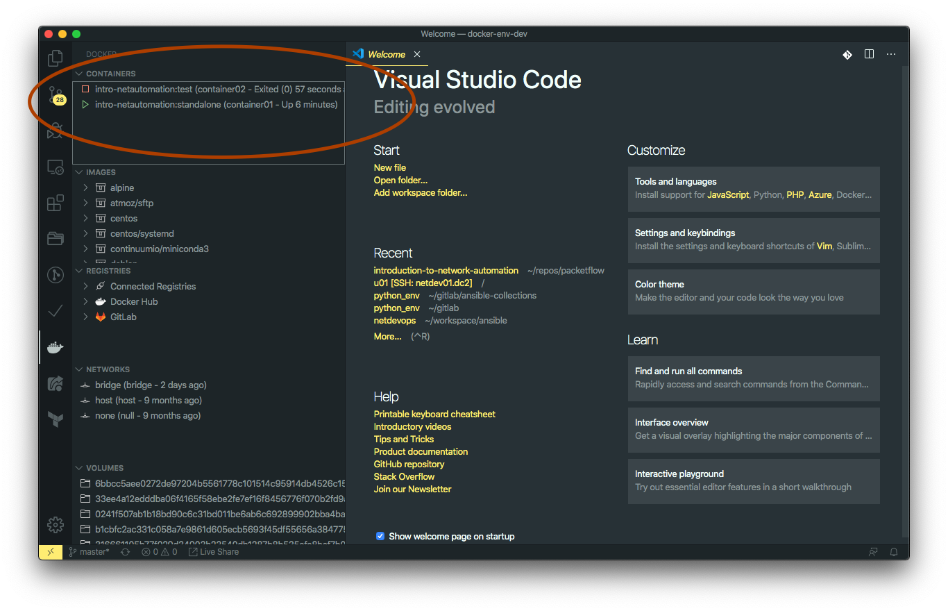Click the More... recent link

pos(387,336)
